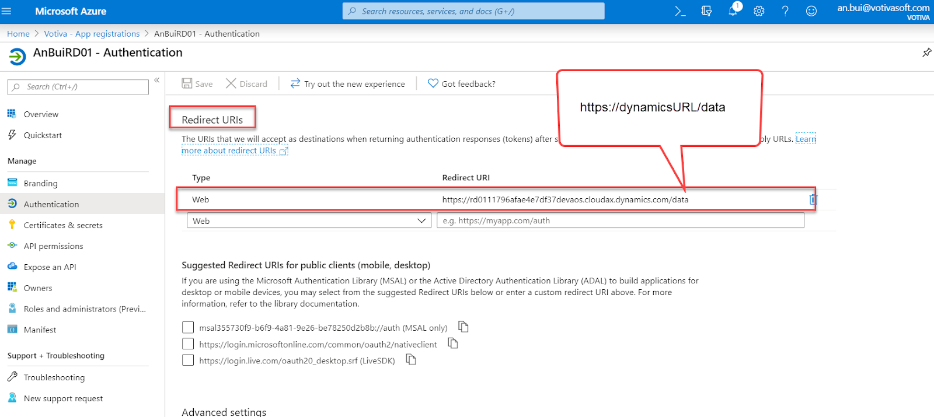
Task: Focus the top resource search box
Action: pyautogui.click(x=473, y=11)
